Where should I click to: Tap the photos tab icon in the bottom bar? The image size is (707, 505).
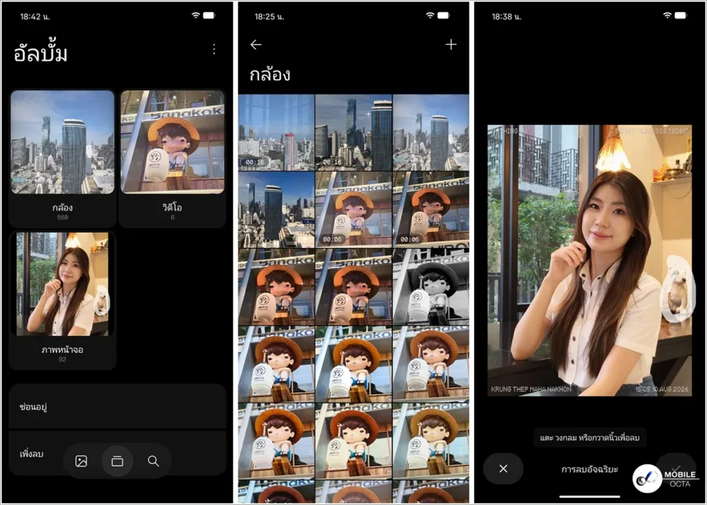pos(81,461)
